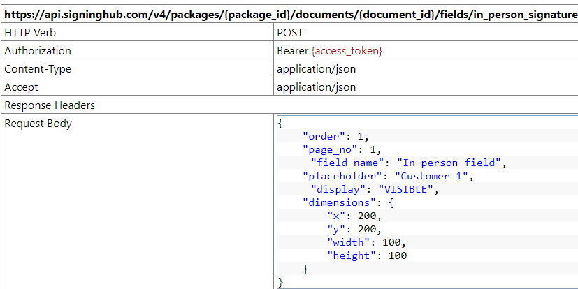Click the Content-Type row label

coord(38,69)
